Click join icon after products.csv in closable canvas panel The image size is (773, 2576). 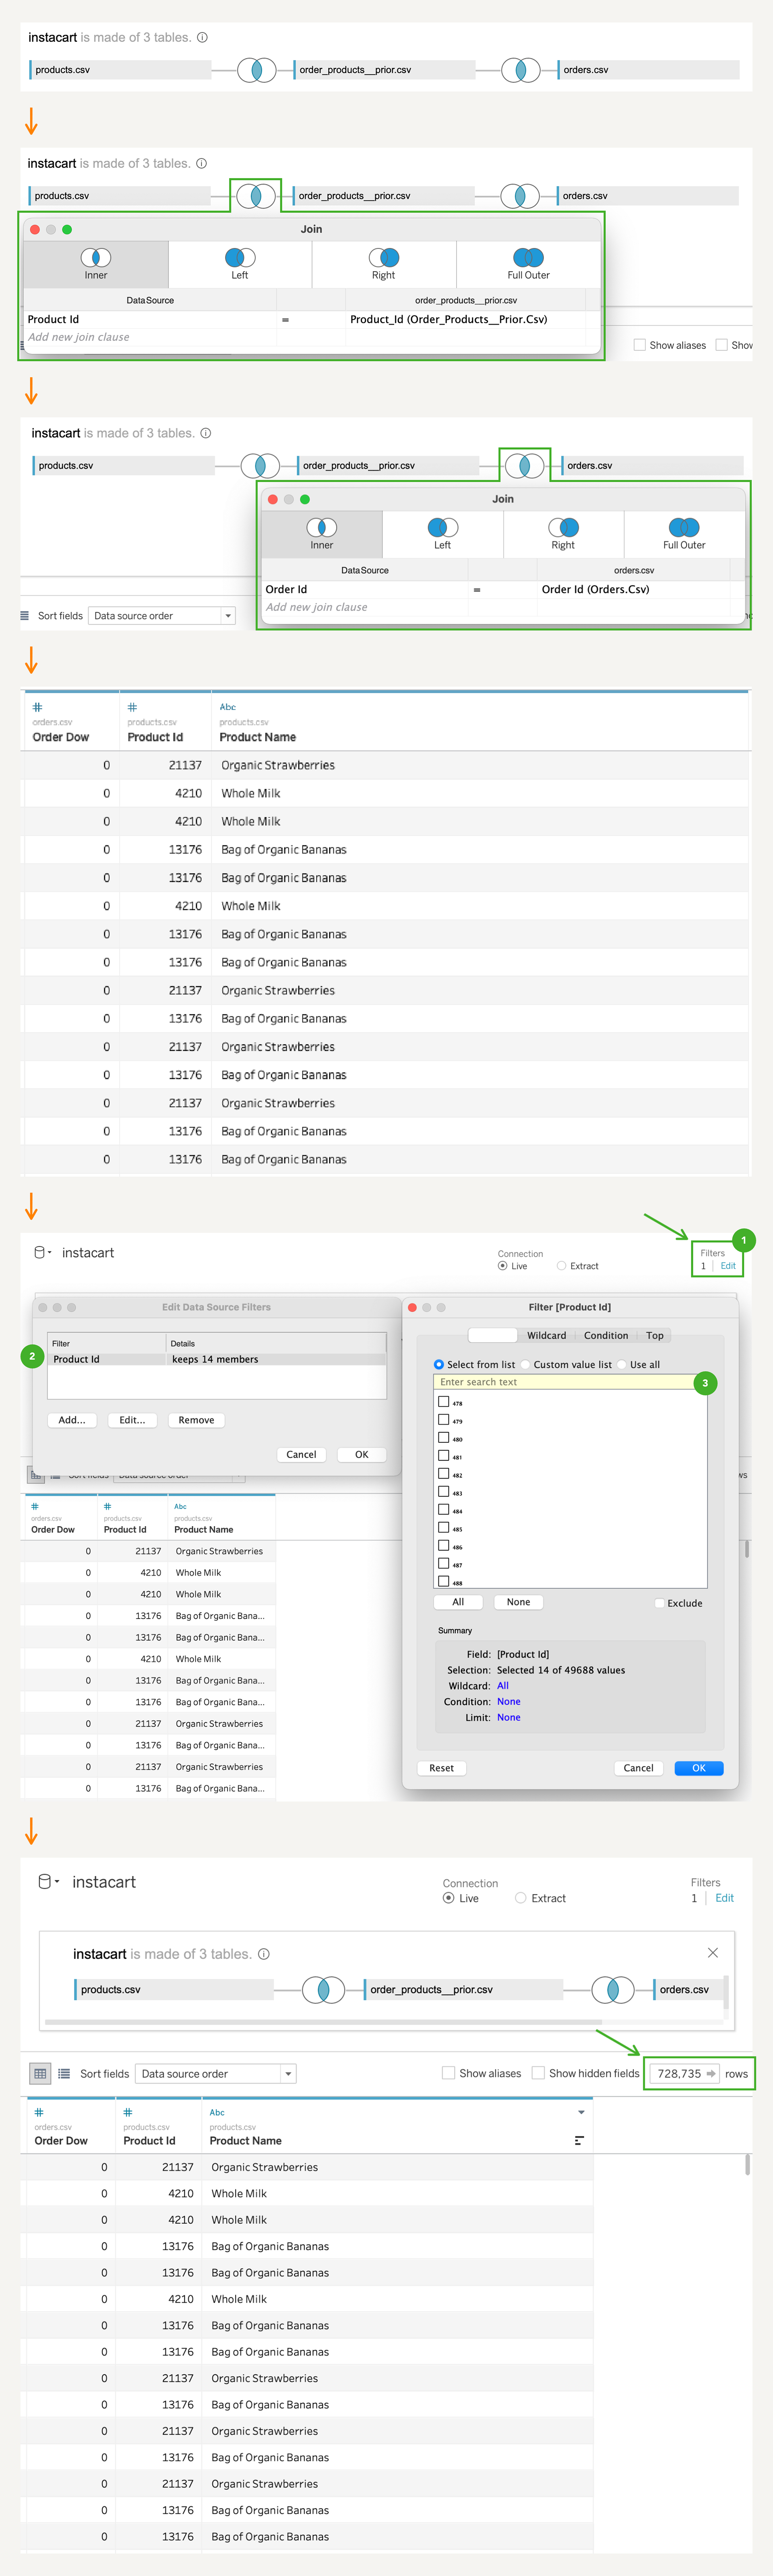[x=324, y=1989]
